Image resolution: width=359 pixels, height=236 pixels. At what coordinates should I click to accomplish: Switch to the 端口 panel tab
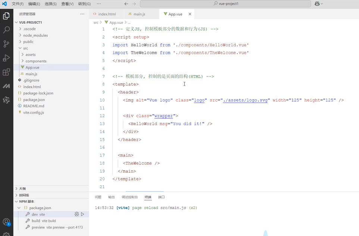pos(162,197)
